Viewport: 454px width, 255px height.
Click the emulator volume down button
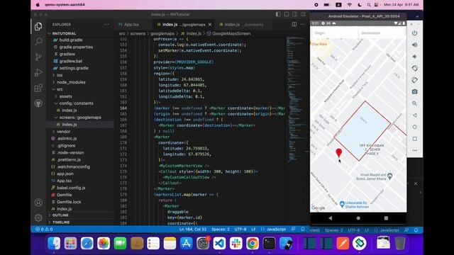pyautogui.click(x=414, y=57)
